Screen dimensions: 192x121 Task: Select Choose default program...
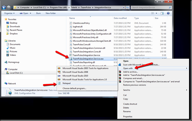coord(74,88)
